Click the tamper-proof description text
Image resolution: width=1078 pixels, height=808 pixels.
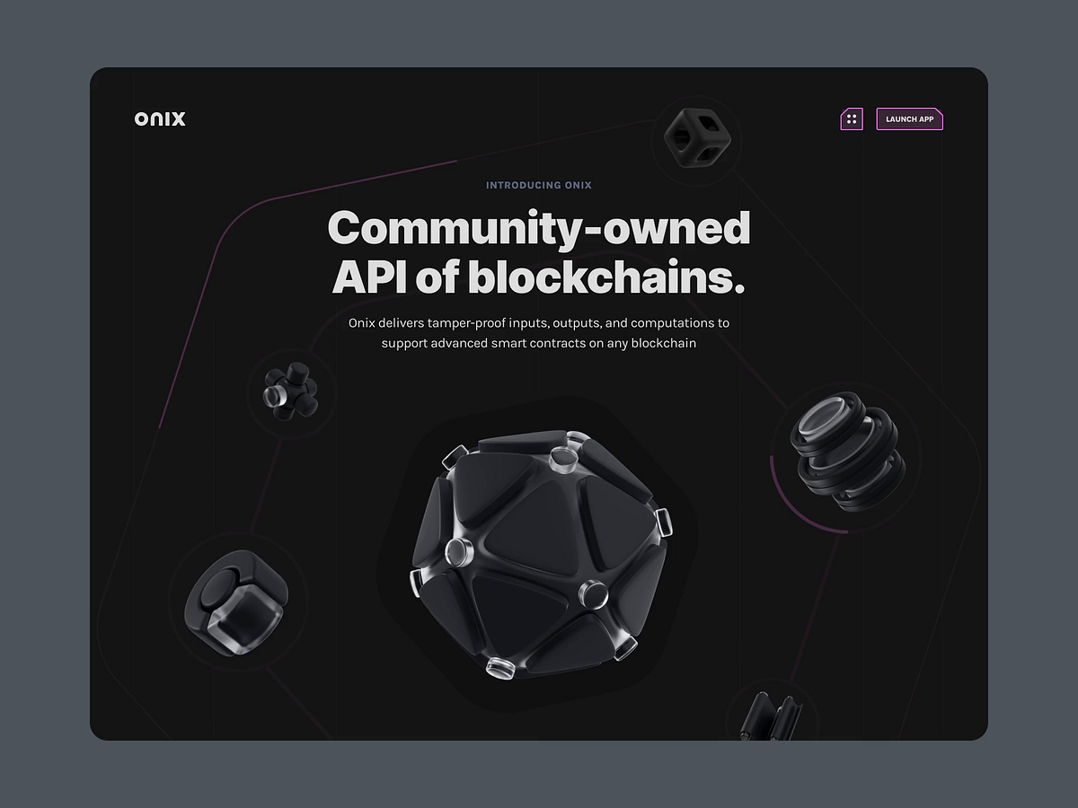(539, 333)
